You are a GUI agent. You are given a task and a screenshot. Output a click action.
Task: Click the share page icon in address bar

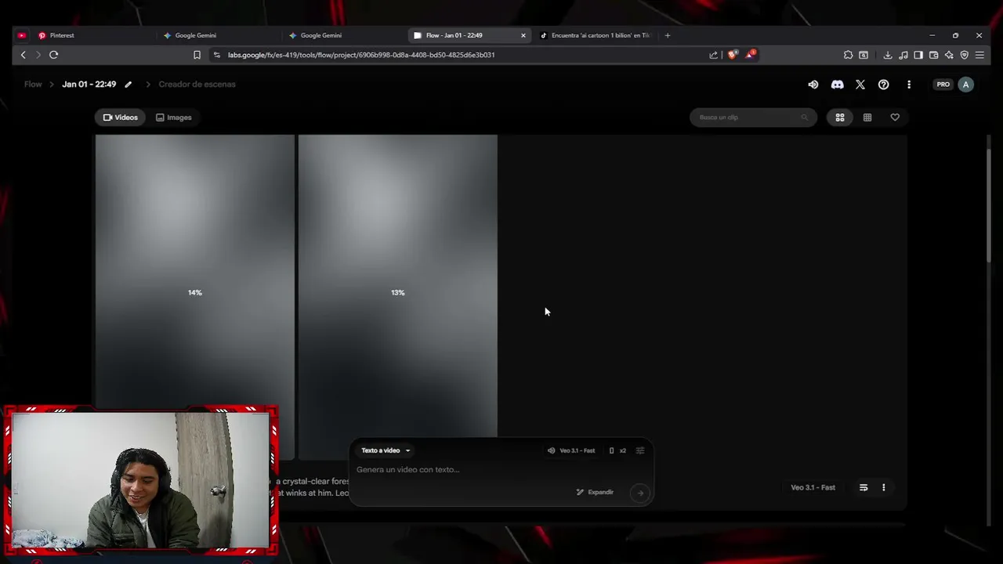(x=713, y=55)
